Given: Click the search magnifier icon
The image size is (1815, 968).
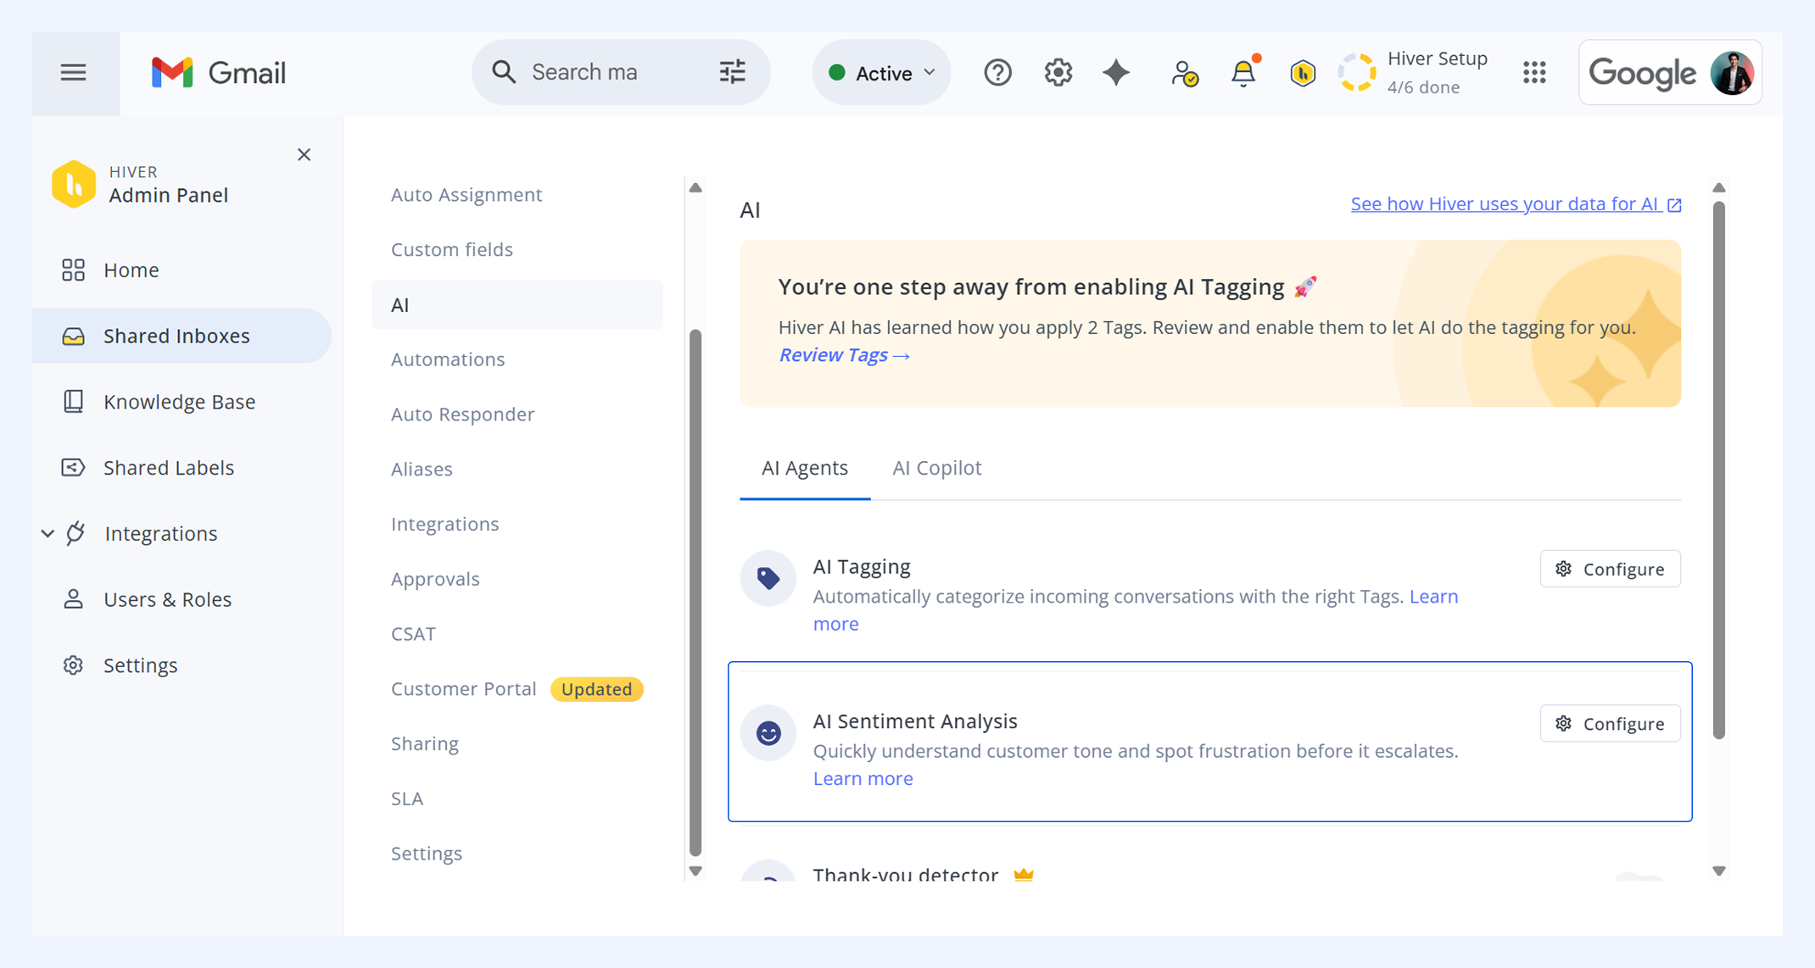Looking at the screenshot, I should (504, 72).
